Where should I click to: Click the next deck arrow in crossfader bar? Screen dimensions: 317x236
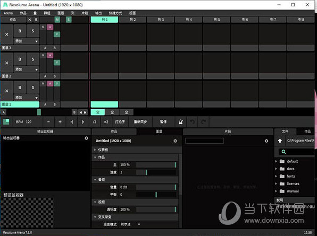click(x=85, y=112)
